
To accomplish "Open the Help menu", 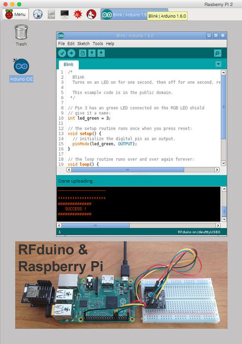I will click(x=110, y=44).
